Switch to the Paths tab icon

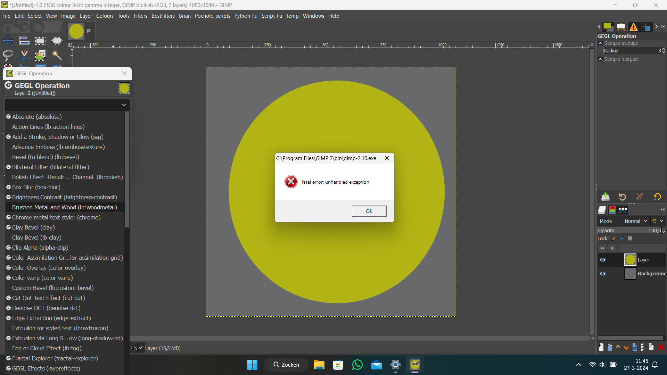pyautogui.click(x=623, y=210)
